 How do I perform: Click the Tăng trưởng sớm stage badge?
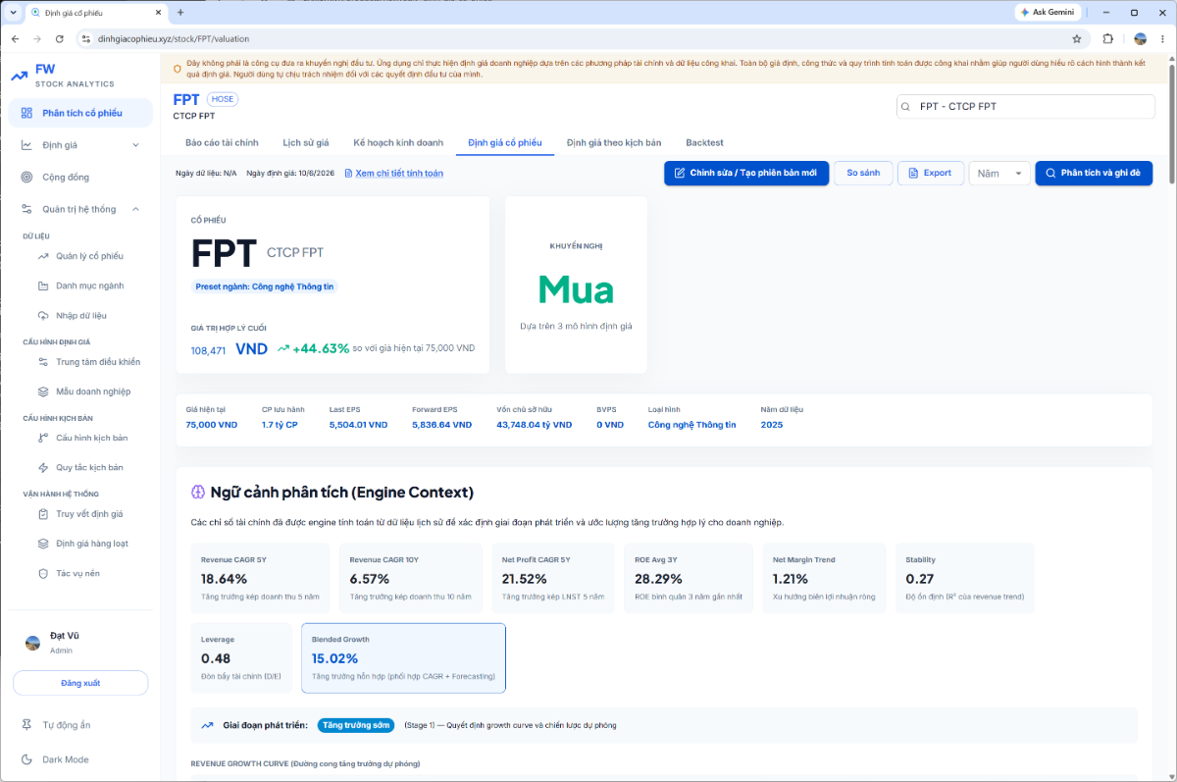355,725
